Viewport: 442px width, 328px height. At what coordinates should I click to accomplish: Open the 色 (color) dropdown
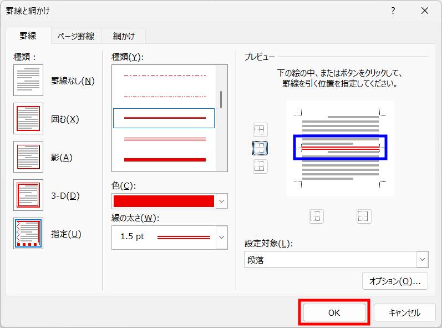click(221, 201)
